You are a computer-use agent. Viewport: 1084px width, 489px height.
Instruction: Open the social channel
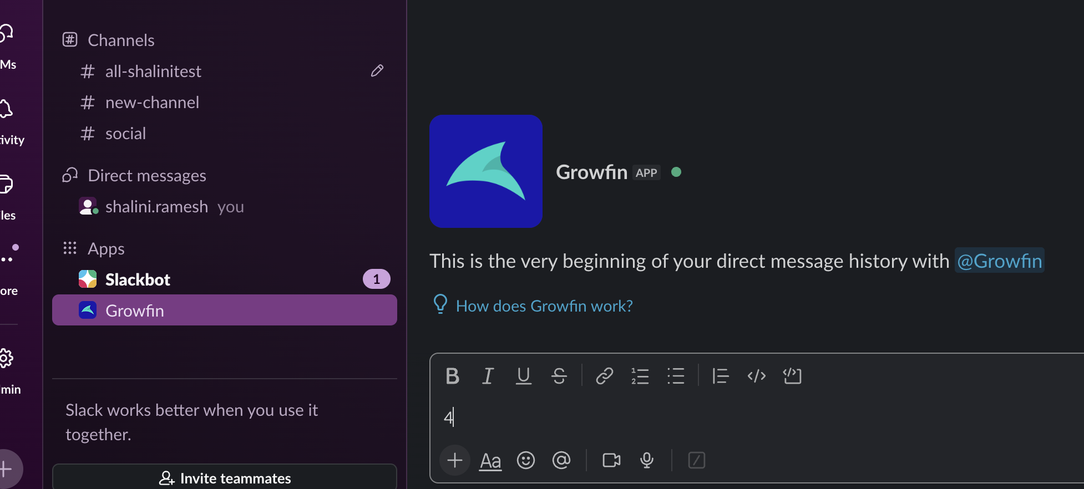coord(224,133)
